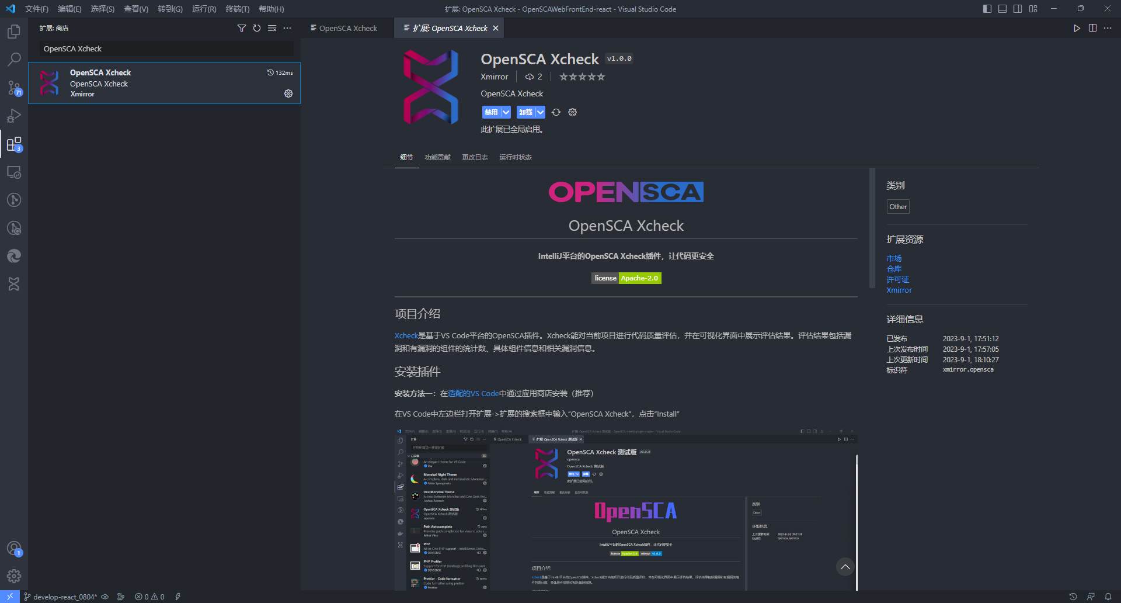1121x603 pixels.
Task: Switch to the first OpenSCA Xcheck editor tab
Action: (348, 28)
